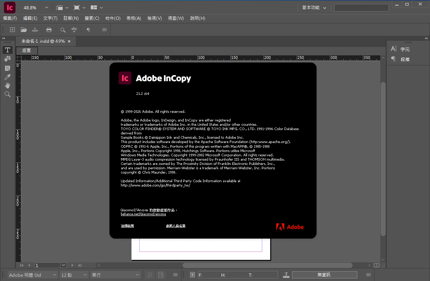Screen dimensions: 430x281
Task: Open the 文字(T) menu
Action: [50, 18]
